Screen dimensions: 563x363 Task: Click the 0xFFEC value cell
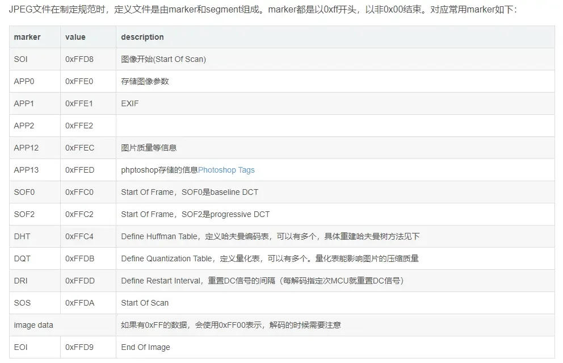tap(89, 148)
